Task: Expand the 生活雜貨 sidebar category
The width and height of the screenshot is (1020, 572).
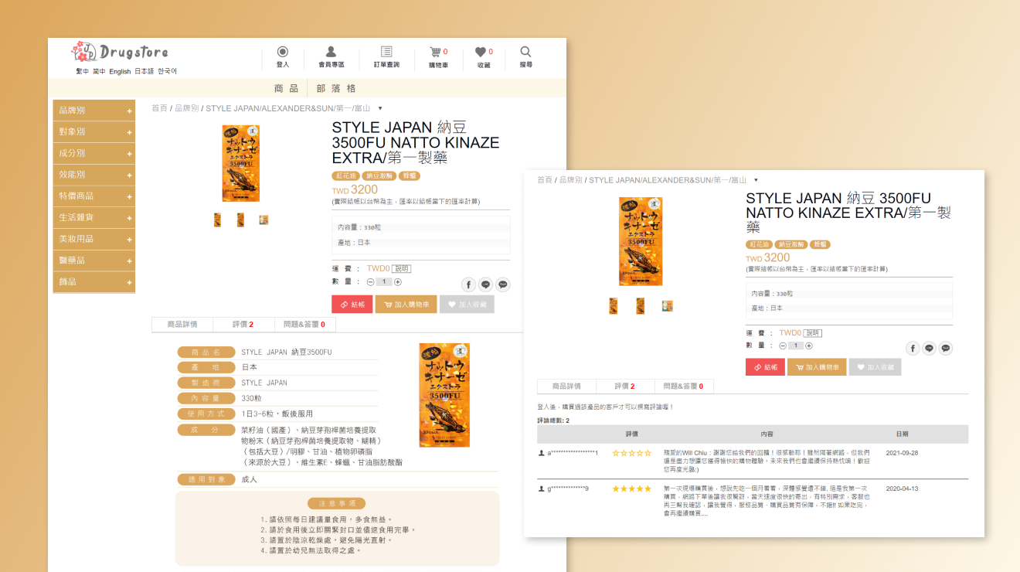Action: click(94, 217)
